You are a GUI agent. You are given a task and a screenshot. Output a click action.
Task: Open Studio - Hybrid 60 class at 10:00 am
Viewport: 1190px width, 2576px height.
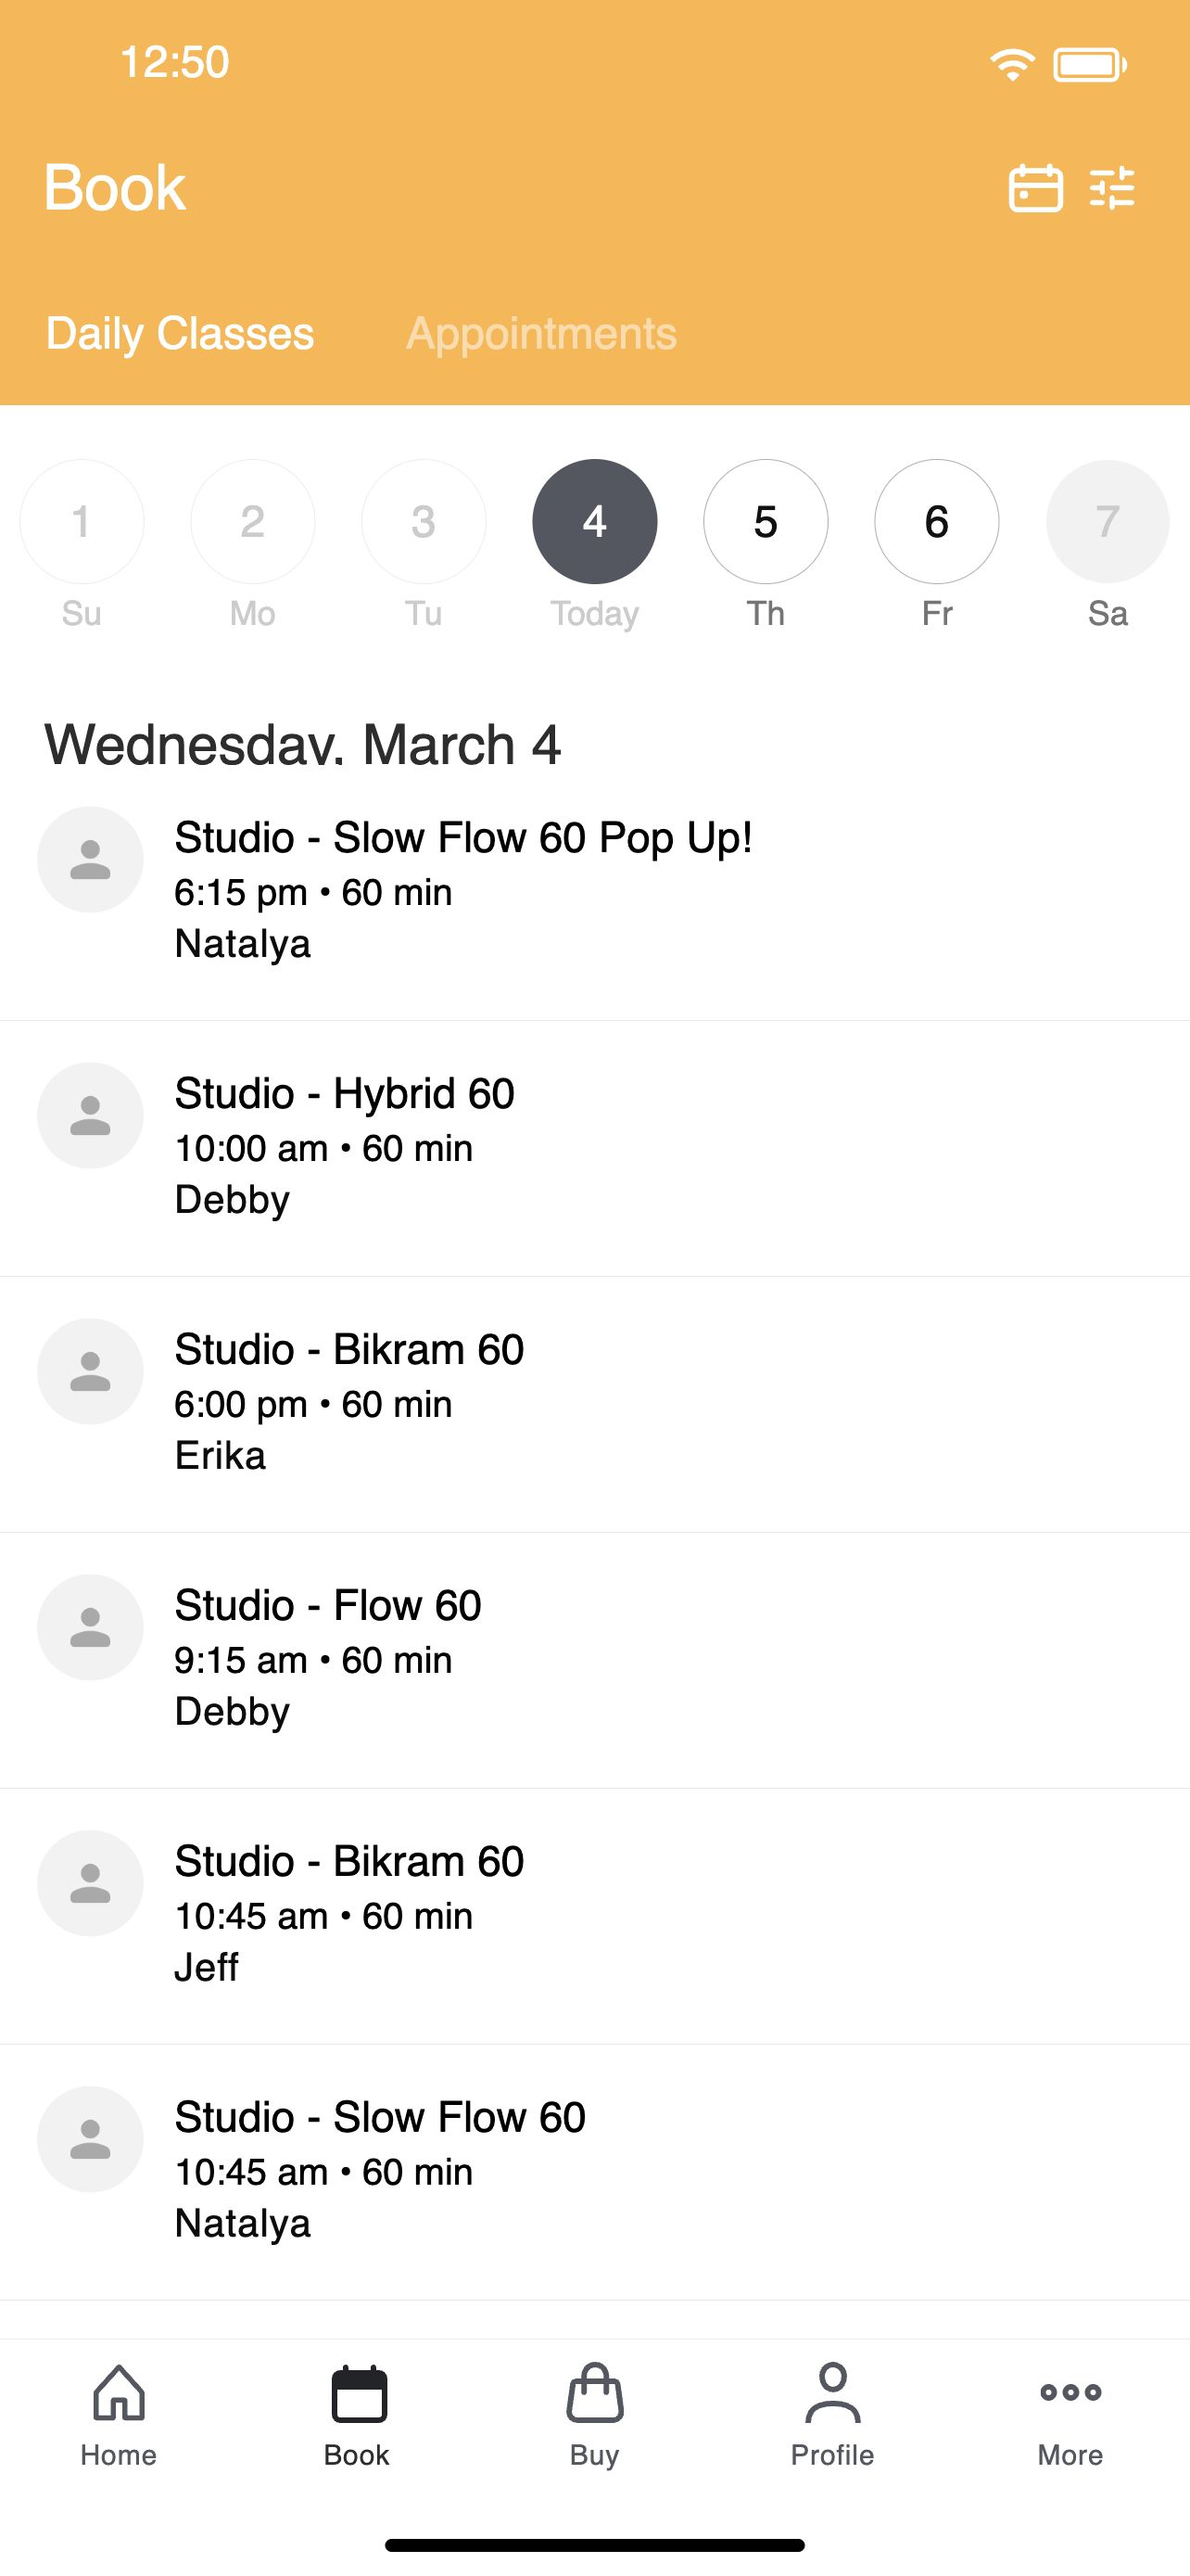(594, 1148)
